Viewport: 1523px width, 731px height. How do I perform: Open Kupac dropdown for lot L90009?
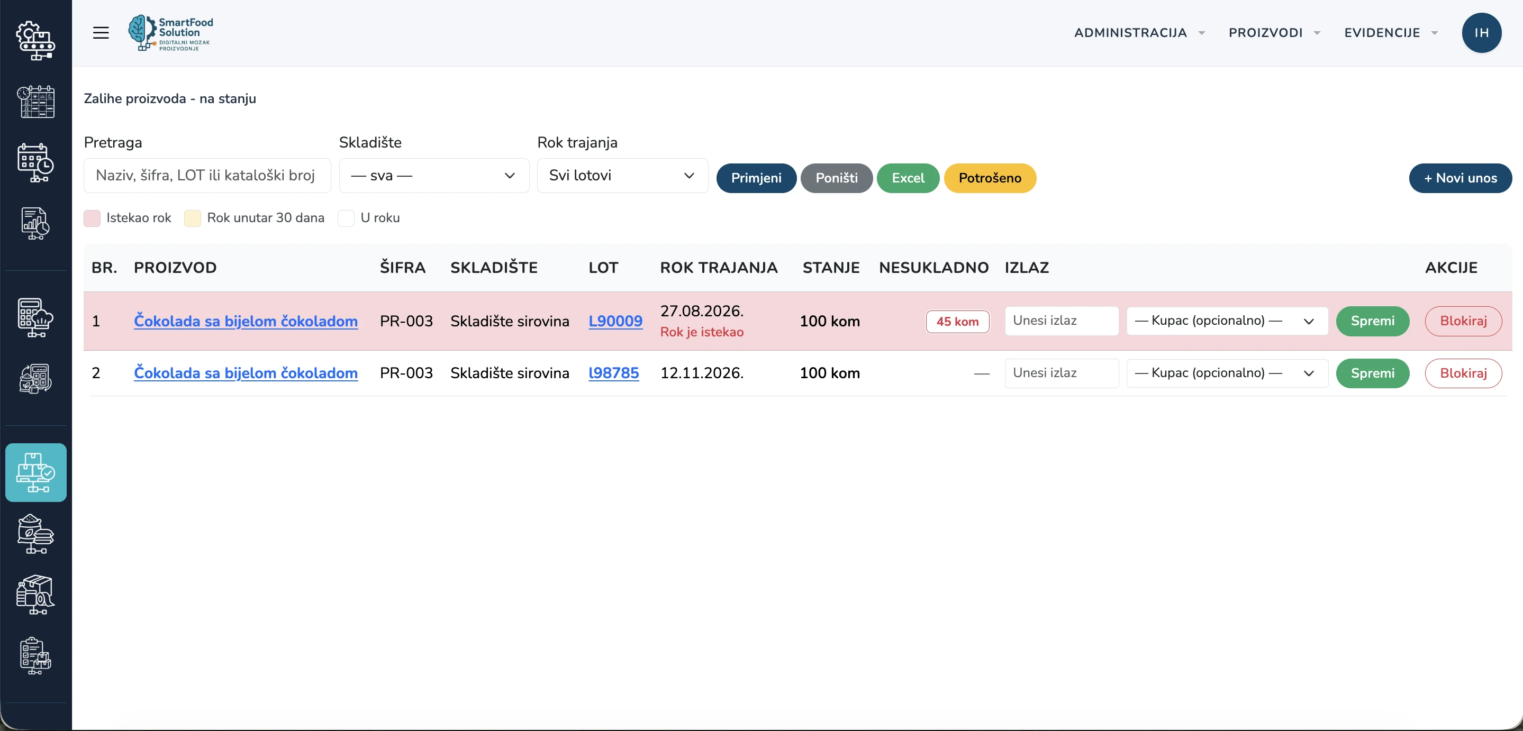[x=1227, y=321]
